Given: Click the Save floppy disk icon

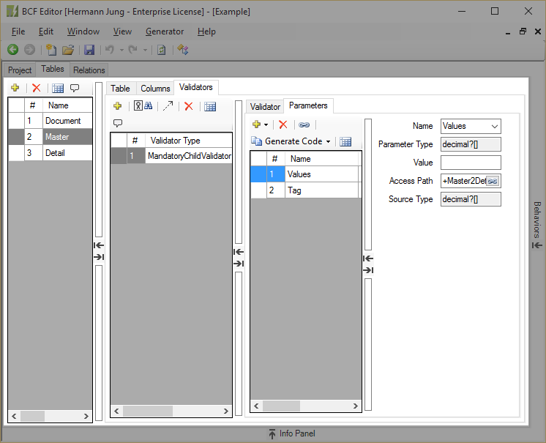Looking at the screenshot, I should pos(89,50).
